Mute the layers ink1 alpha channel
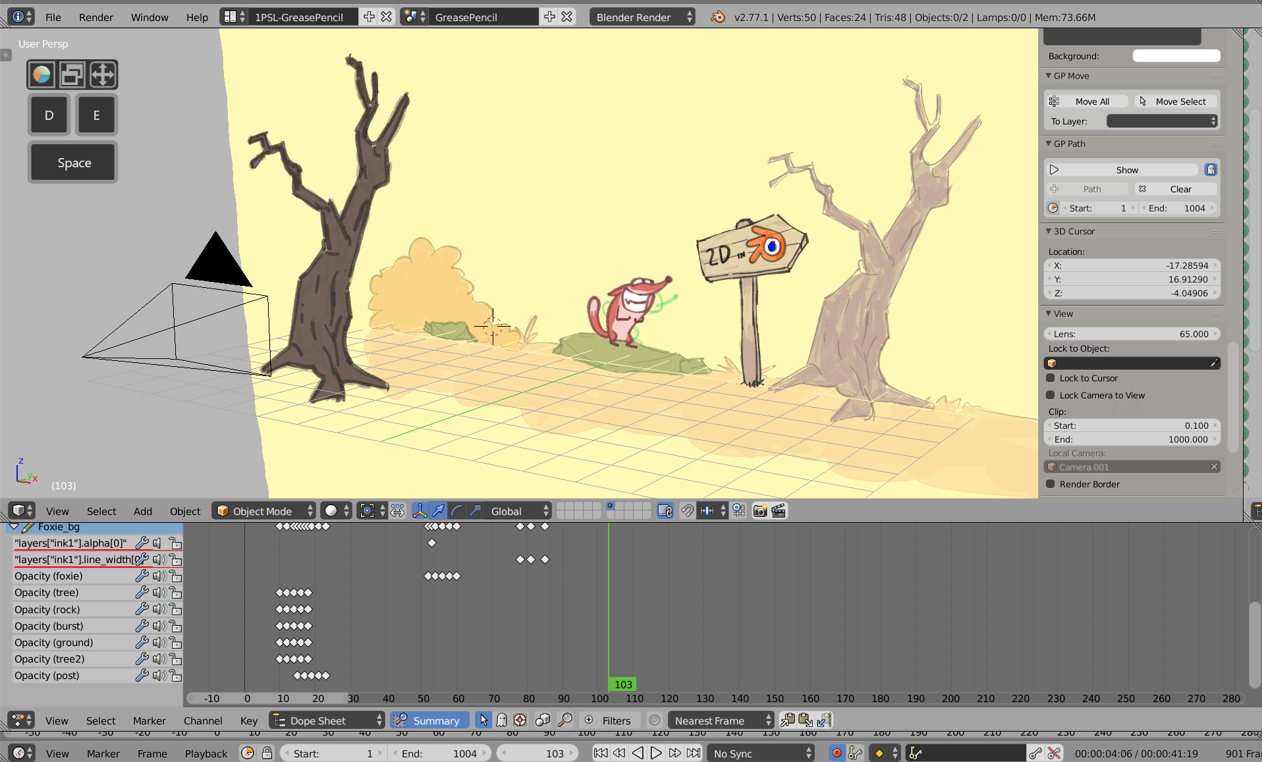 (x=158, y=543)
